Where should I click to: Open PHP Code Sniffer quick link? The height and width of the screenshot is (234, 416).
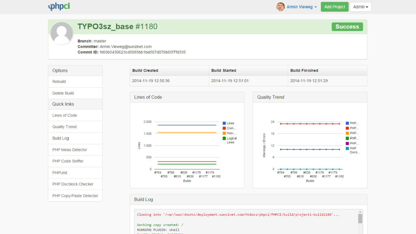tap(75, 161)
